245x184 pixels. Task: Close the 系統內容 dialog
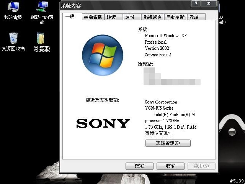click(x=209, y=3)
